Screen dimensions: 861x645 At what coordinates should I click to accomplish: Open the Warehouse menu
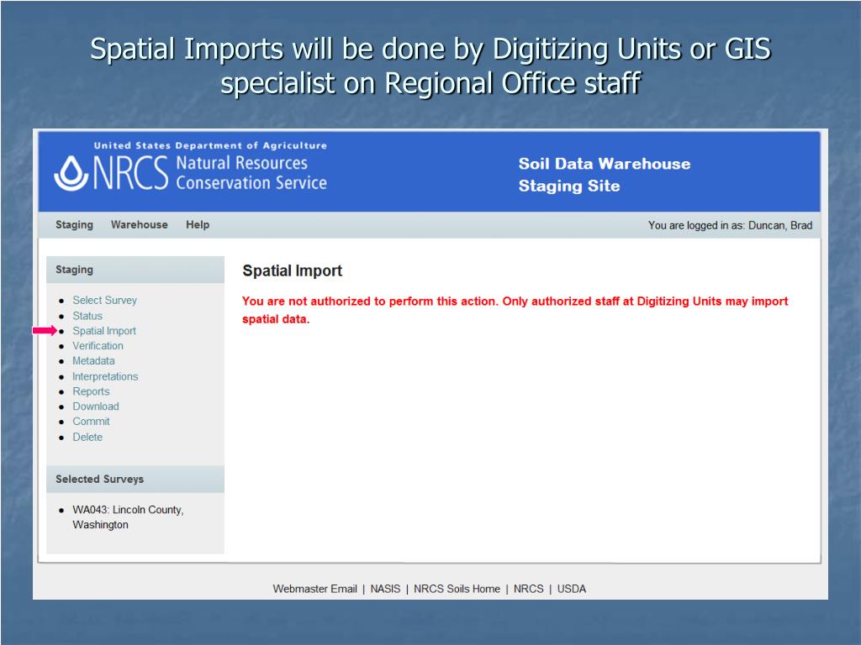(x=140, y=225)
